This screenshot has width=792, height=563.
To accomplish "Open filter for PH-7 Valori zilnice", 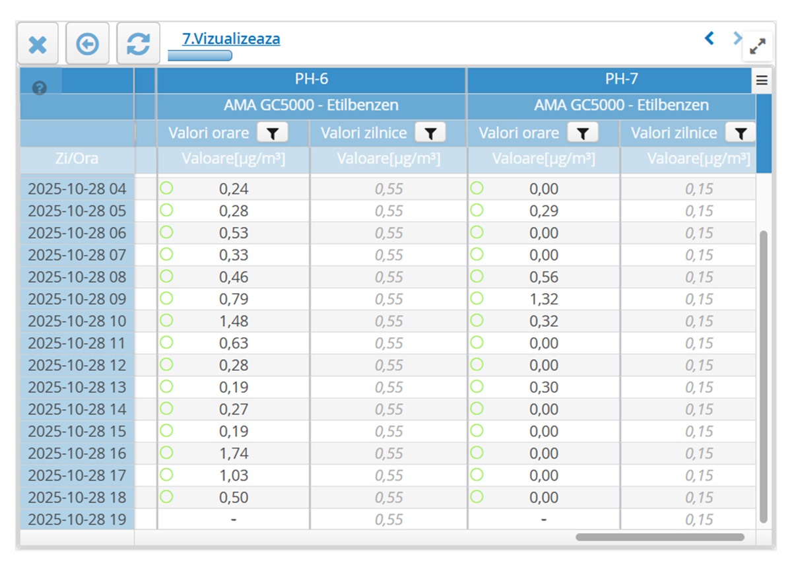I will pos(741,133).
